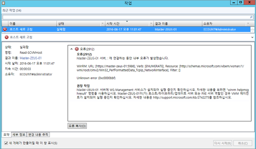Click the 권장 작업 heading
This screenshot has height=149, width=256.
coord(83,86)
